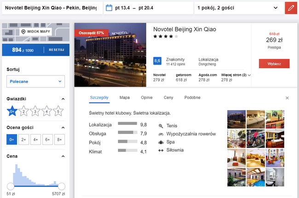299x198 pixels.
Task: Select the 2-star rating filter
Action: [23, 111]
